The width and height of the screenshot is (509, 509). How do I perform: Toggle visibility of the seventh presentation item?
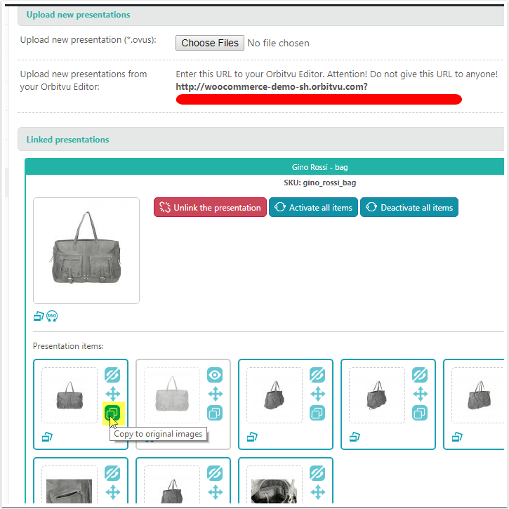(215, 473)
